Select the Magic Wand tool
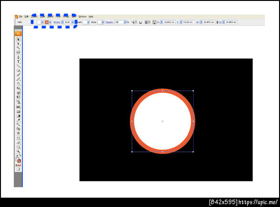Screen dimensions: 280x207 click(x=18, y=48)
